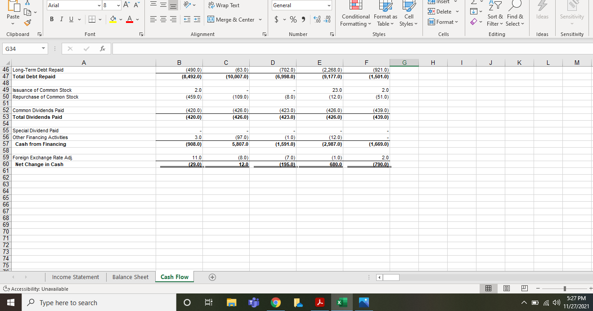Switch to the Balance Sheet tab
This screenshot has width=593, height=311.
pos(130,277)
